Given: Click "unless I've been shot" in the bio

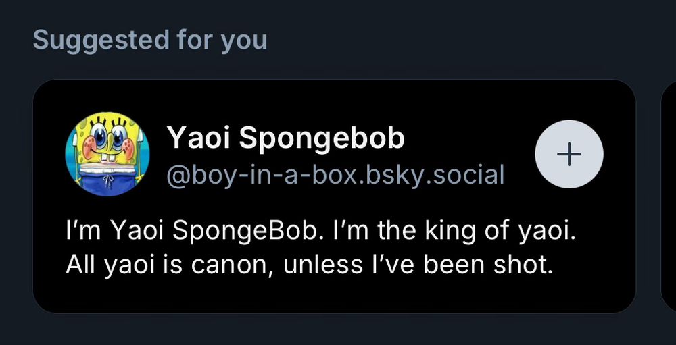Looking at the screenshot, I should tap(418, 264).
